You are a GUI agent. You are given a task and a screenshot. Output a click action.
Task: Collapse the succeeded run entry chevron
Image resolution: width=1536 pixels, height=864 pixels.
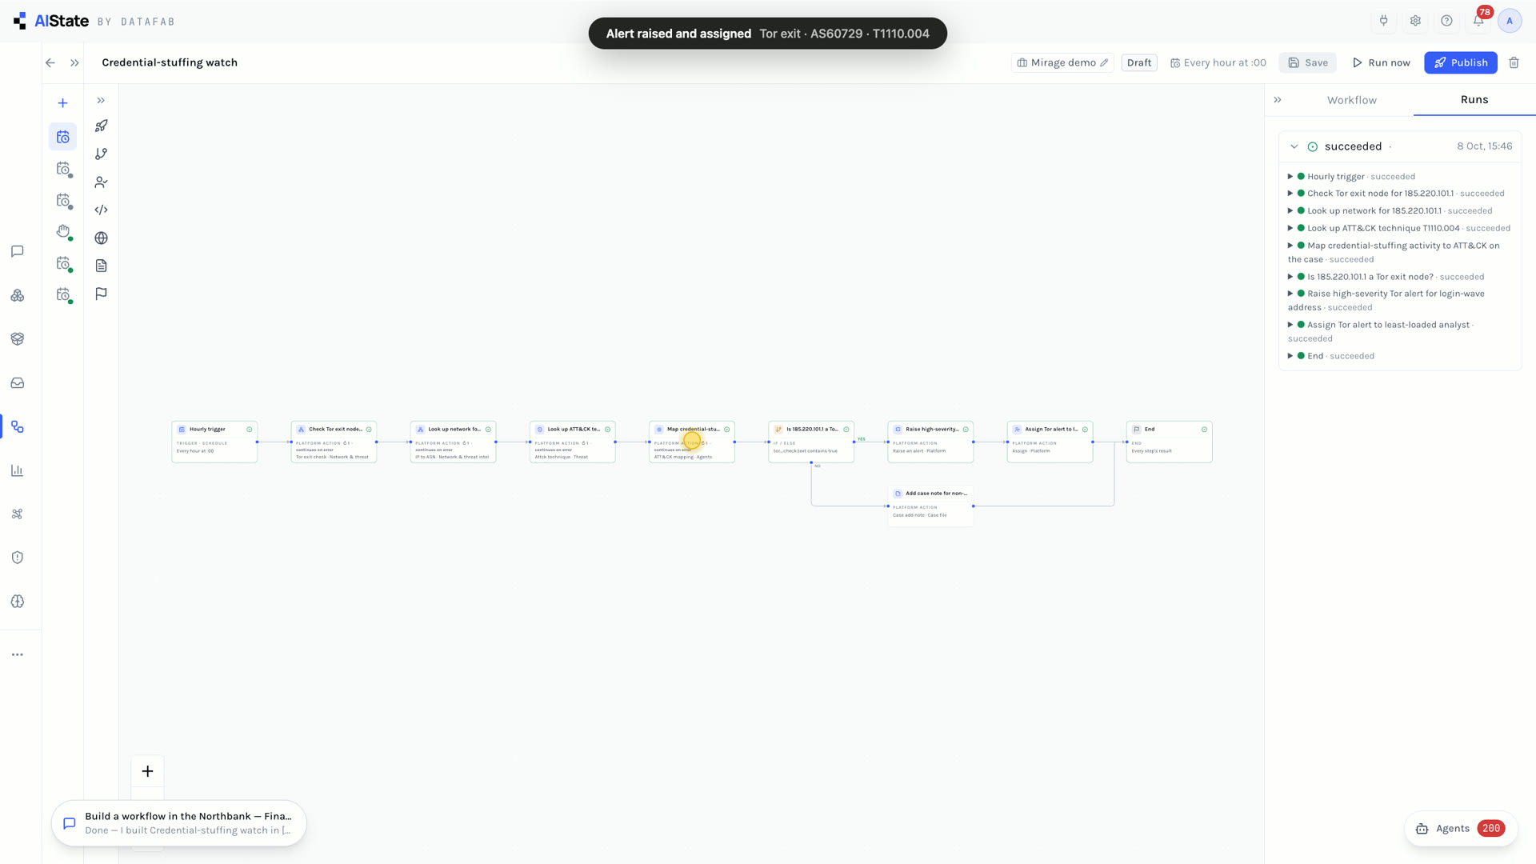tap(1294, 146)
